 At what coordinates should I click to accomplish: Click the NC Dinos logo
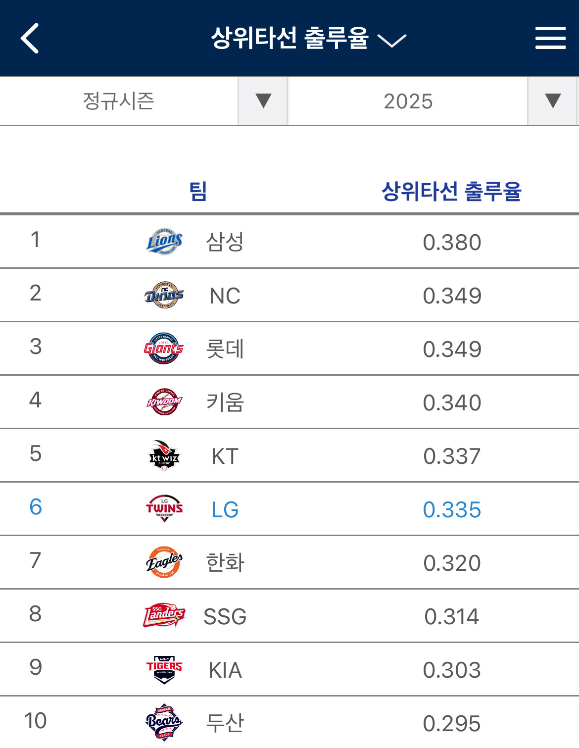point(164,295)
